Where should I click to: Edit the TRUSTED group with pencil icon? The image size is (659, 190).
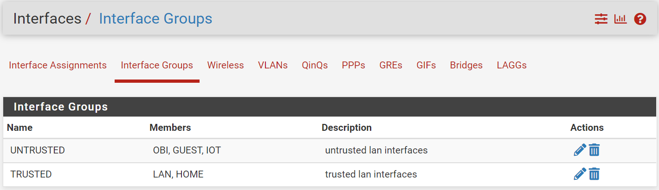[x=580, y=174]
